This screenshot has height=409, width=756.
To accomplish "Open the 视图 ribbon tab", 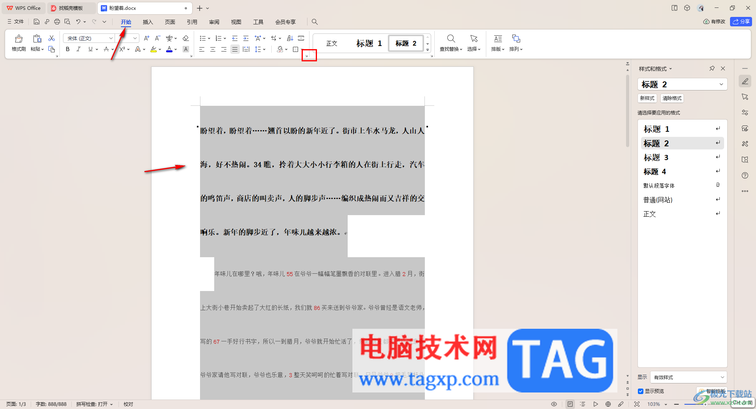I will click(236, 22).
